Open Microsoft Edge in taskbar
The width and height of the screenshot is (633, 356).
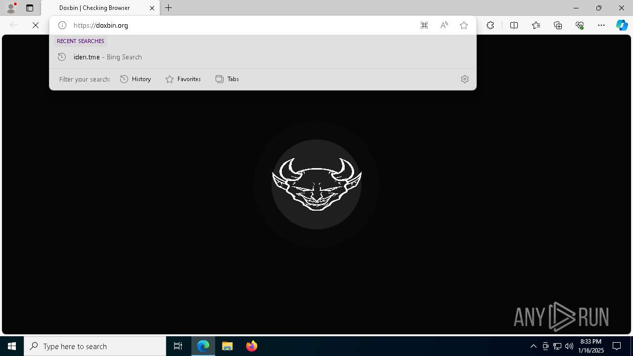pos(203,346)
